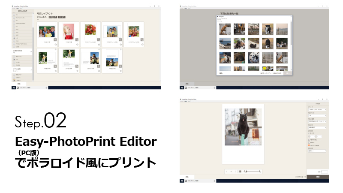The width and height of the screenshot is (343, 193).
Task: Magnify the soccer boy layout with text on right
Action: pos(55,66)
